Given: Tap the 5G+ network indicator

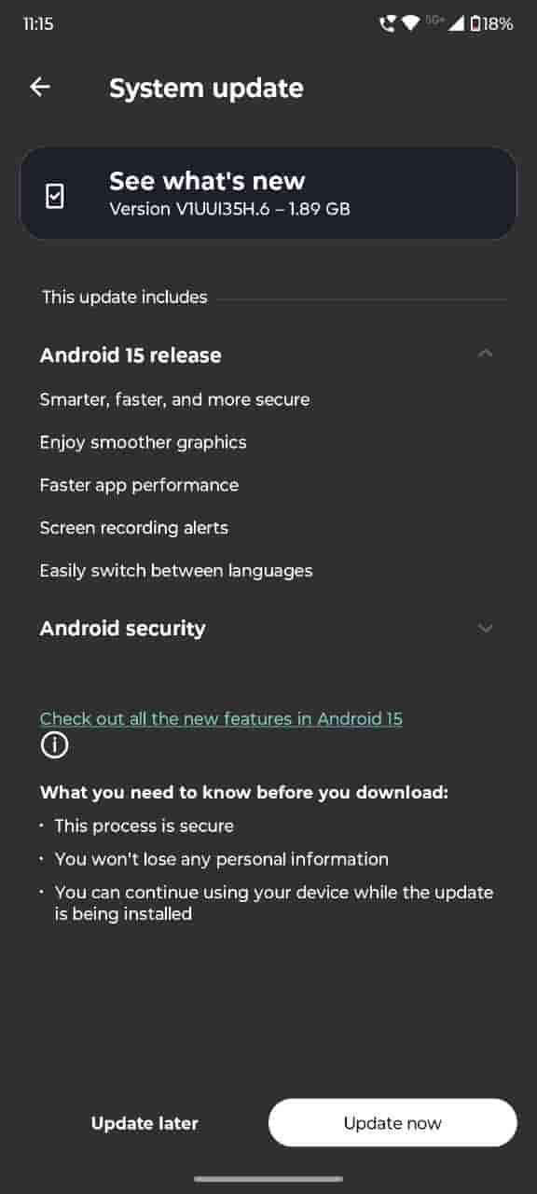Looking at the screenshot, I should (434, 21).
